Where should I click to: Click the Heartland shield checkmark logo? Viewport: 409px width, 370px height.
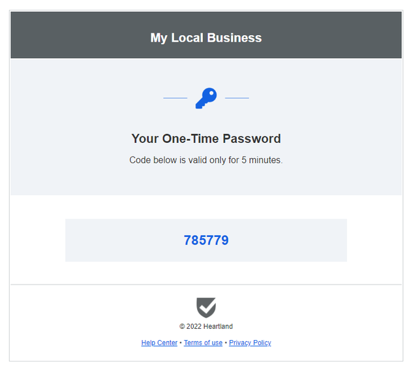coord(206,307)
